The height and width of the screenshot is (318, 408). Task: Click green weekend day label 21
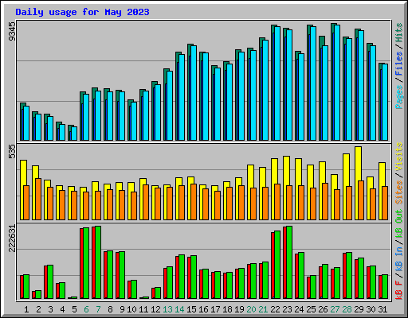point(263,309)
